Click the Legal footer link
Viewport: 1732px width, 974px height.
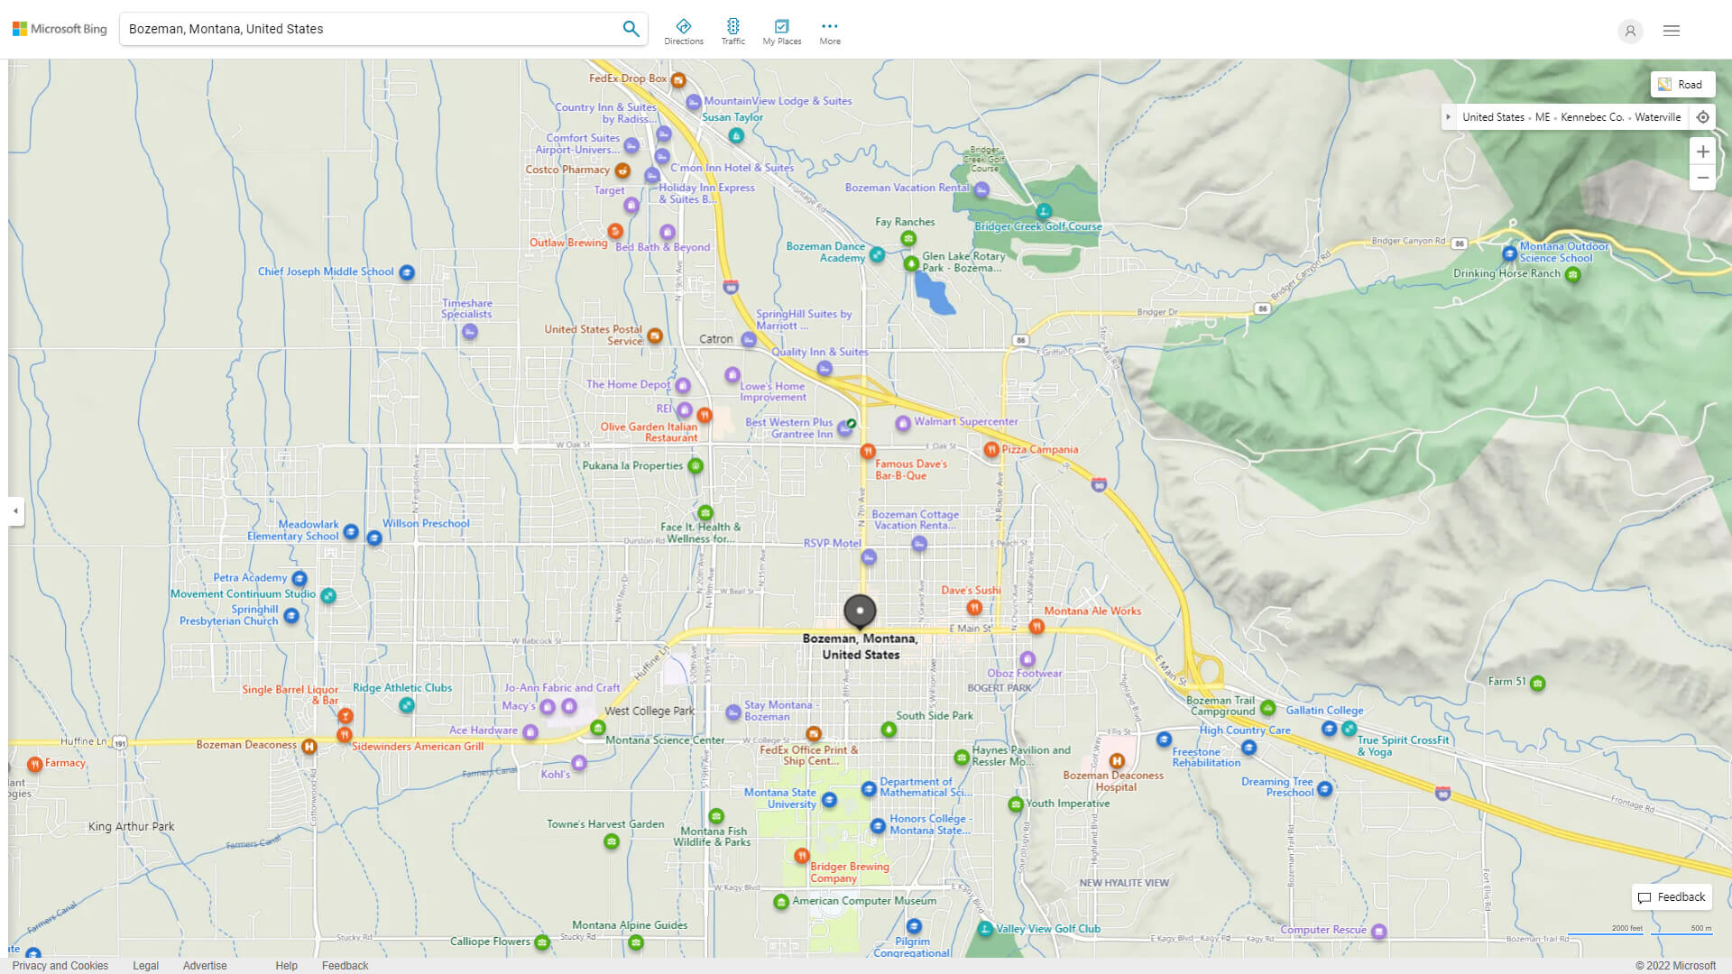tap(145, 965)
